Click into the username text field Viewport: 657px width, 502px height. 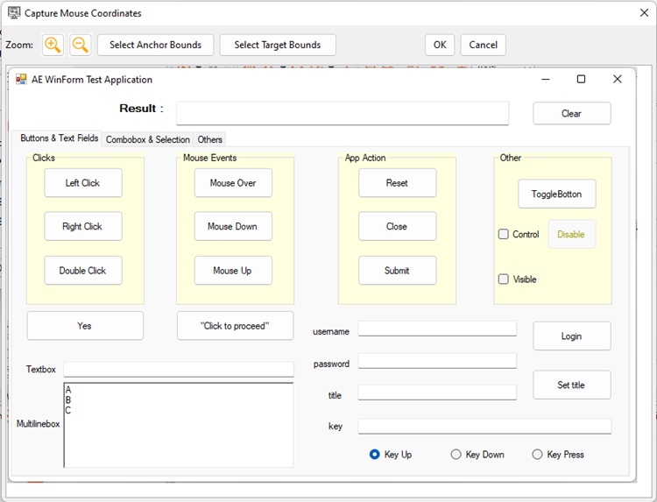click(437, 329)
